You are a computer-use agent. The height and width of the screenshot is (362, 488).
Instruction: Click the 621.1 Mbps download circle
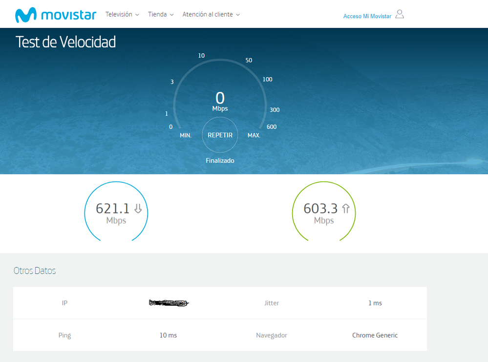click(116, 213)
